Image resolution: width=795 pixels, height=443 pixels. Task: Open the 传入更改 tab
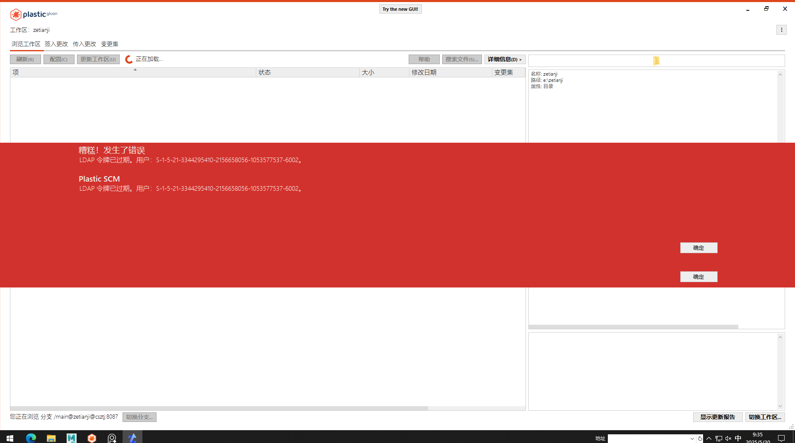tap(84, 44)
